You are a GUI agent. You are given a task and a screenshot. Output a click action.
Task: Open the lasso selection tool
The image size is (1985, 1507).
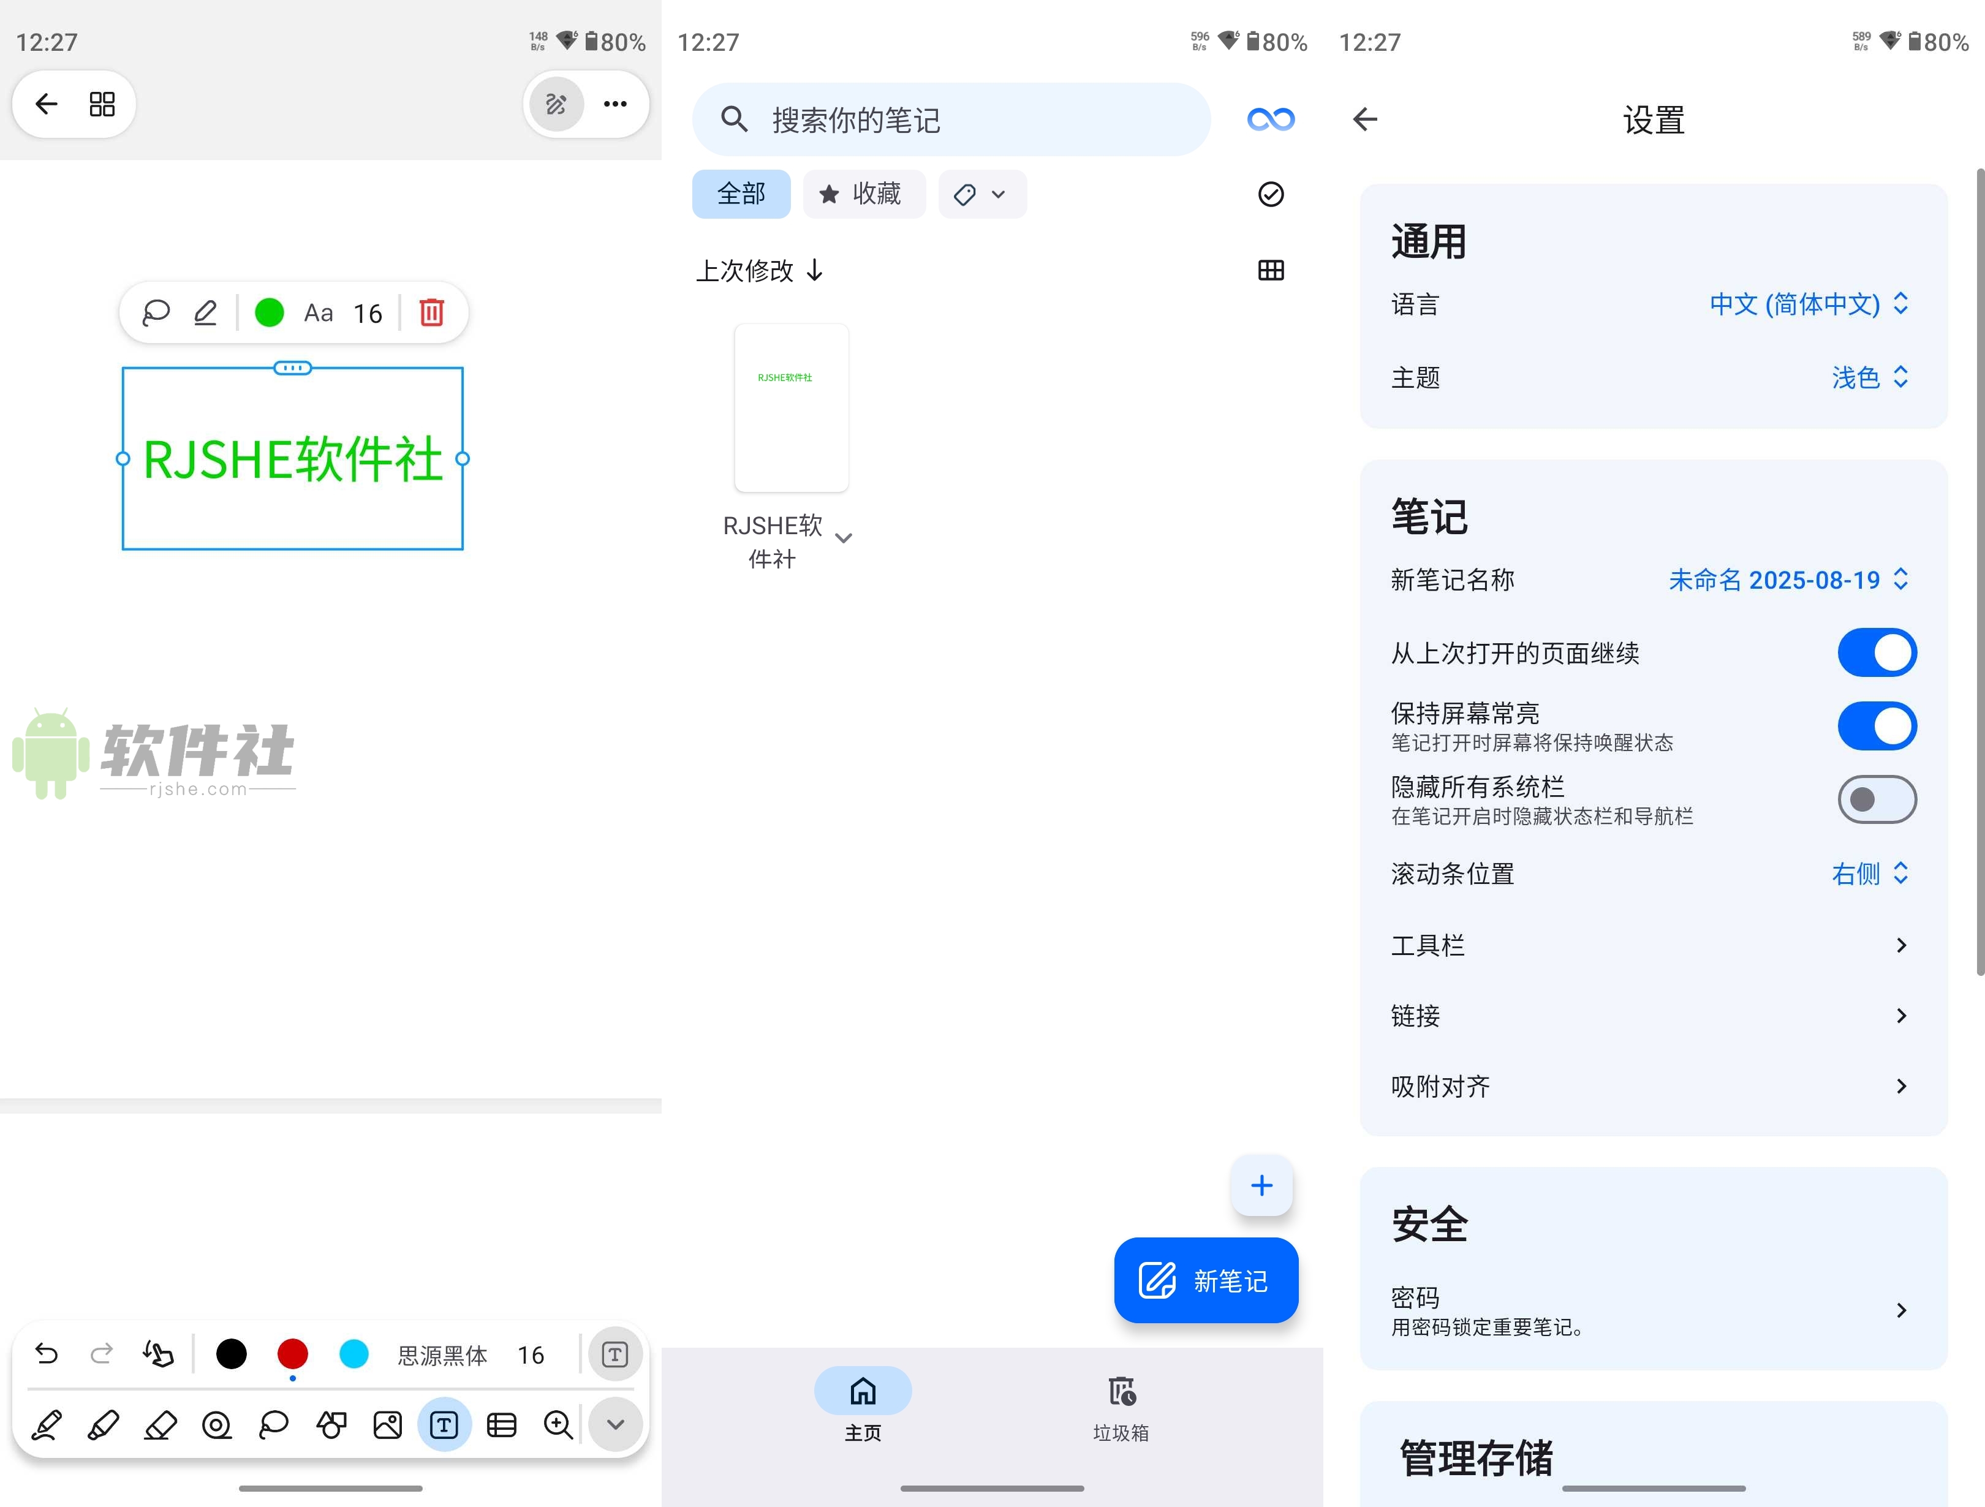click(x=274, y=1424)
